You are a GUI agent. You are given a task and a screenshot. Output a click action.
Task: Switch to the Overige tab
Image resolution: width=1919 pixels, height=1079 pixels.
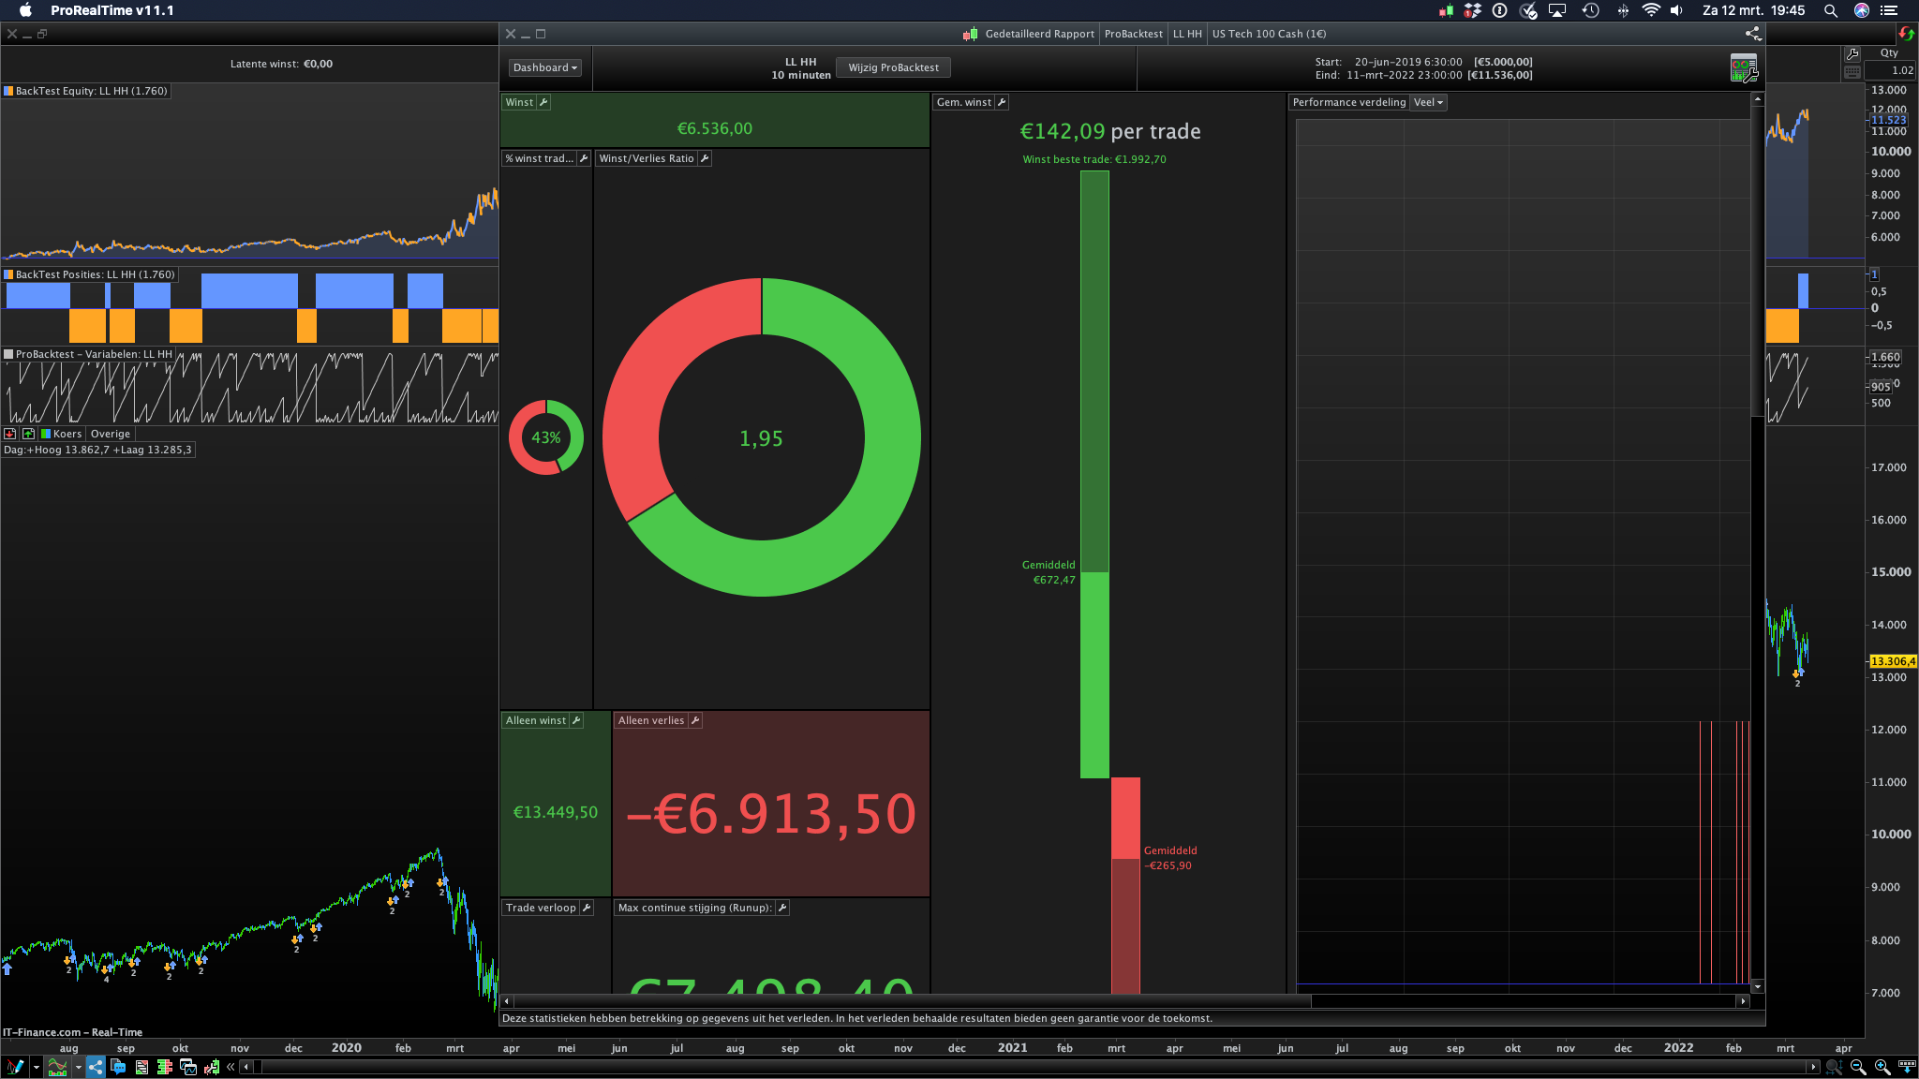(x=111, y=435)
